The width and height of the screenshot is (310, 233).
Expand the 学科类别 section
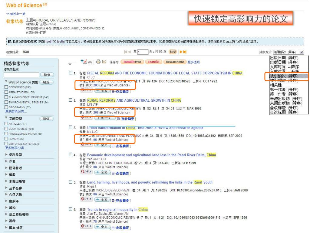click(6, 154)
